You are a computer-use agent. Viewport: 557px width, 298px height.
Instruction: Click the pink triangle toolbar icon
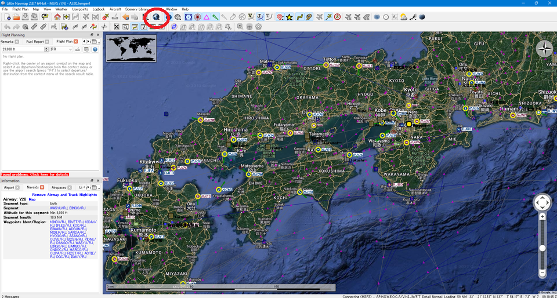[207, 17]
